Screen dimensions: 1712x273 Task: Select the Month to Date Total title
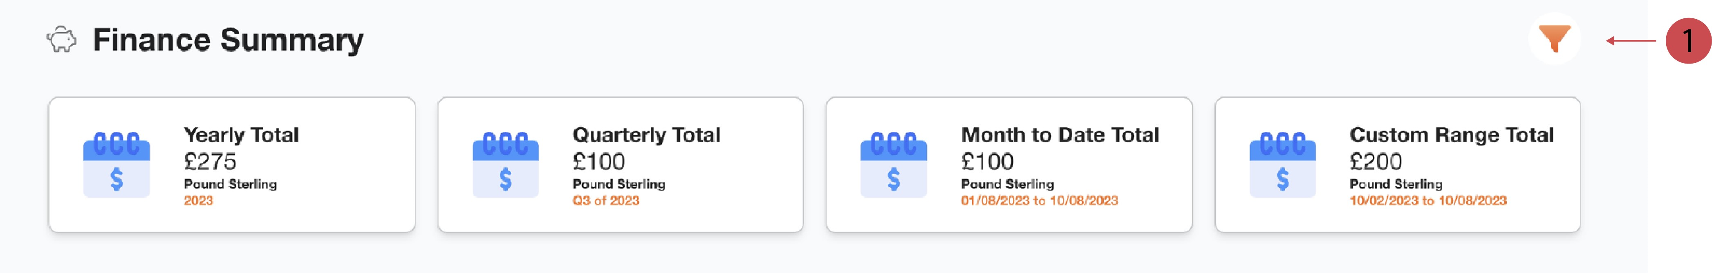[x=1059, y=134]
